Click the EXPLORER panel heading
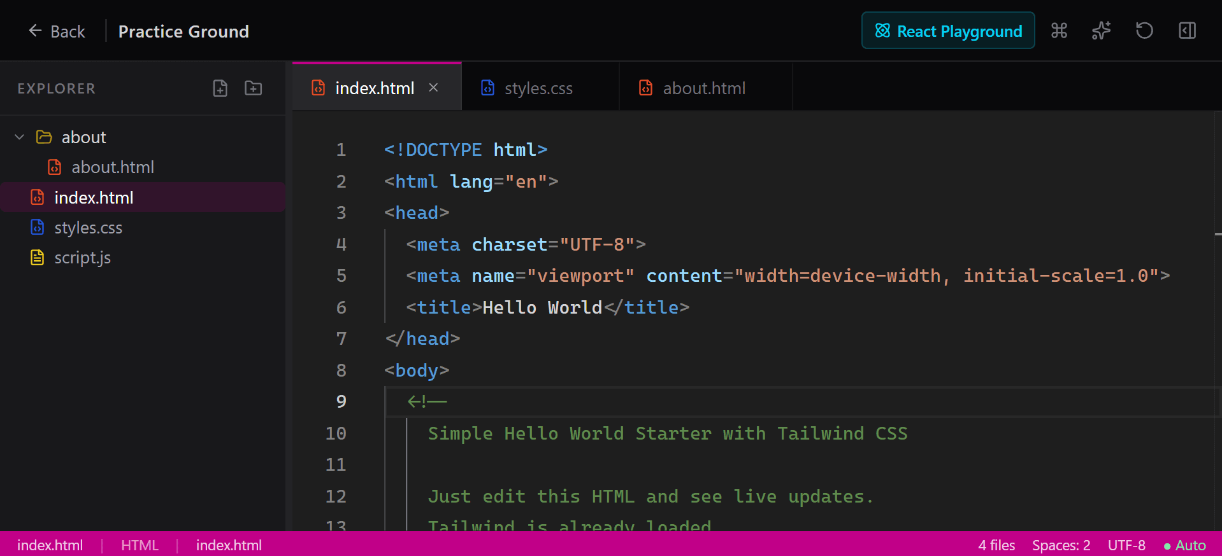The width and height of the screenshot is (1222, 556). point(57,88)
